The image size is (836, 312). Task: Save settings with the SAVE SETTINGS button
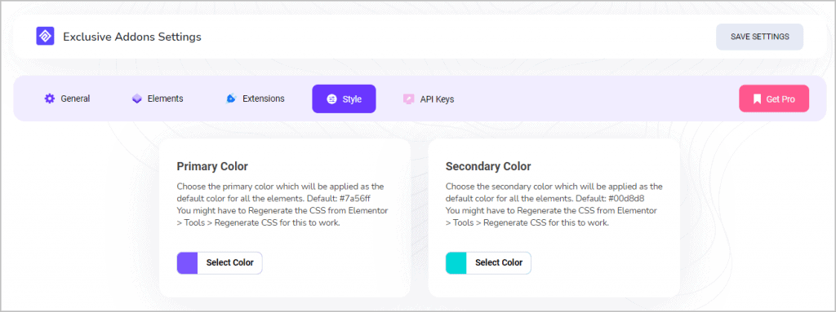tap(760, 37)
